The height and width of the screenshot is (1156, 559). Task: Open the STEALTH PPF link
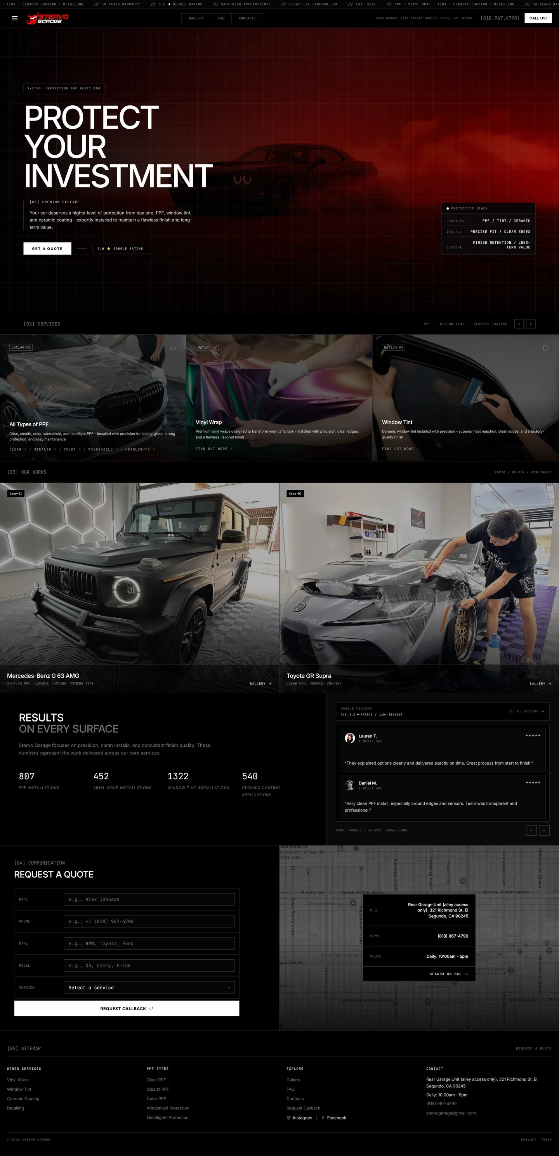tap(45, 449)
